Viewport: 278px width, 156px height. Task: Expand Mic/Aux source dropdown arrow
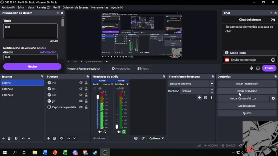coord(127,84)
